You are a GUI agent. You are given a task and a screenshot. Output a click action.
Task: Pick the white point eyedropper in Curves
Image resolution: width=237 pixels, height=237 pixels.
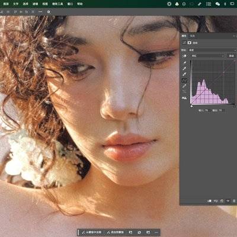coord(184,74)
